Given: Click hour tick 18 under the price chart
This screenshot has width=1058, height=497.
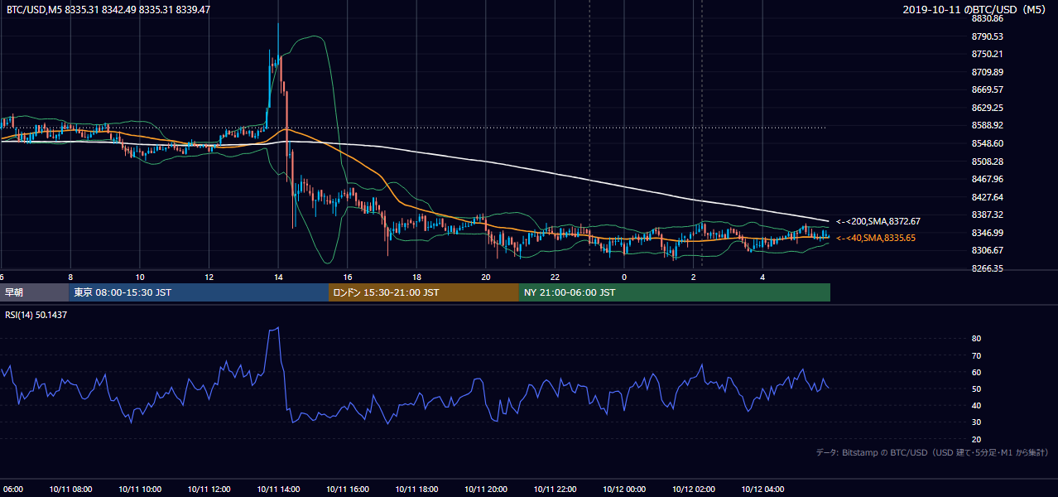Looking at the screenshot, I should point(416,277).
